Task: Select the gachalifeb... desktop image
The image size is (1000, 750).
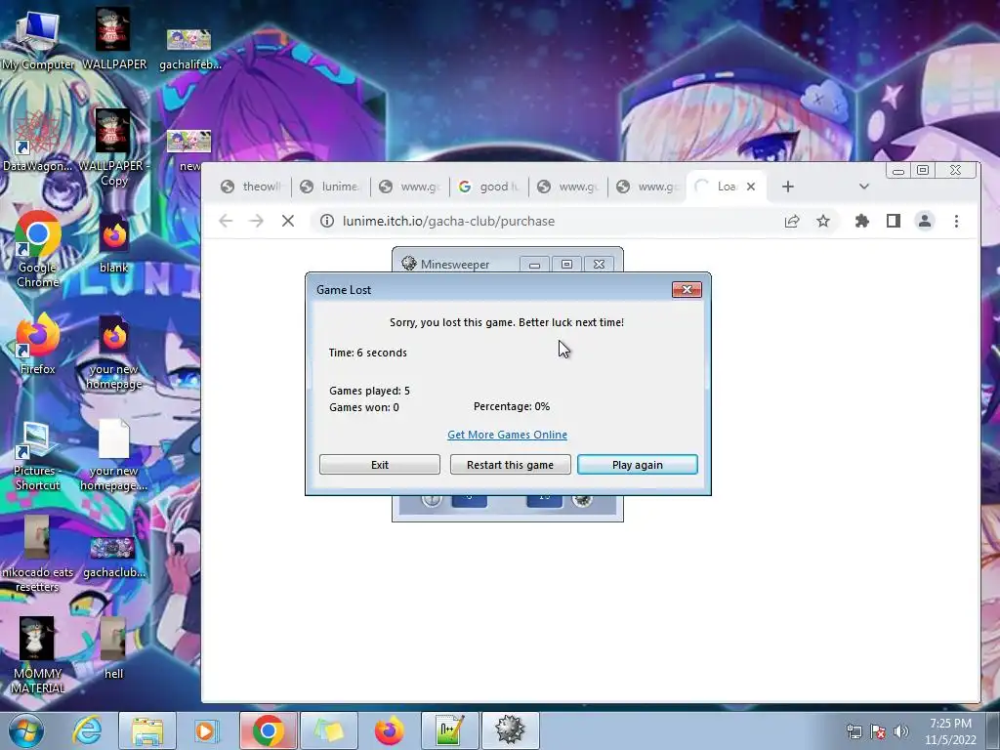Action: coord(189,48)
